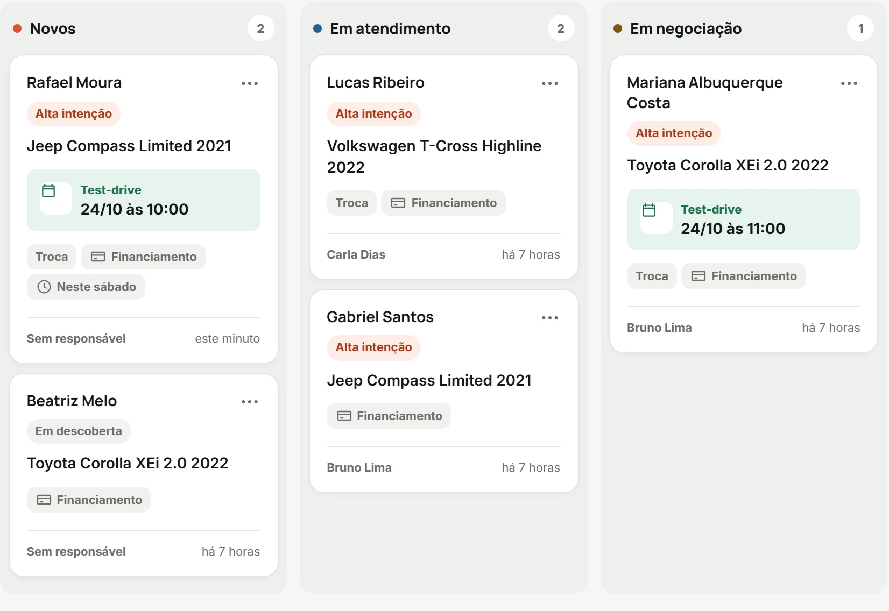Click Em descoberta tag on Beatriz Melo

coord(79,431)
